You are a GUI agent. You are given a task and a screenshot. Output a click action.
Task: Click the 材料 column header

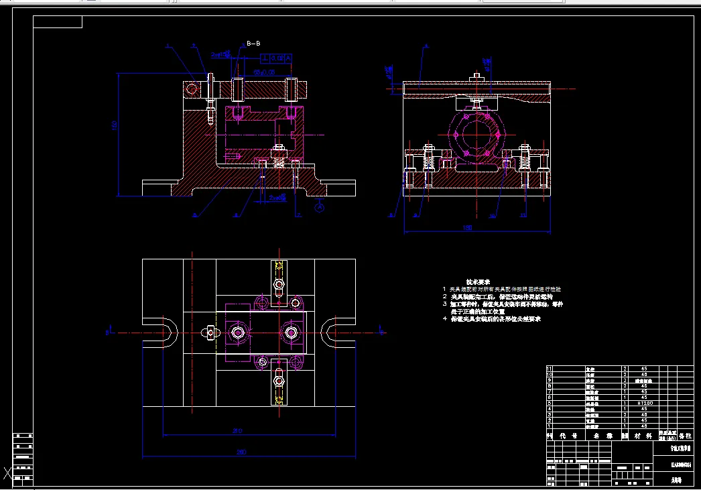[x=643, y=436]
